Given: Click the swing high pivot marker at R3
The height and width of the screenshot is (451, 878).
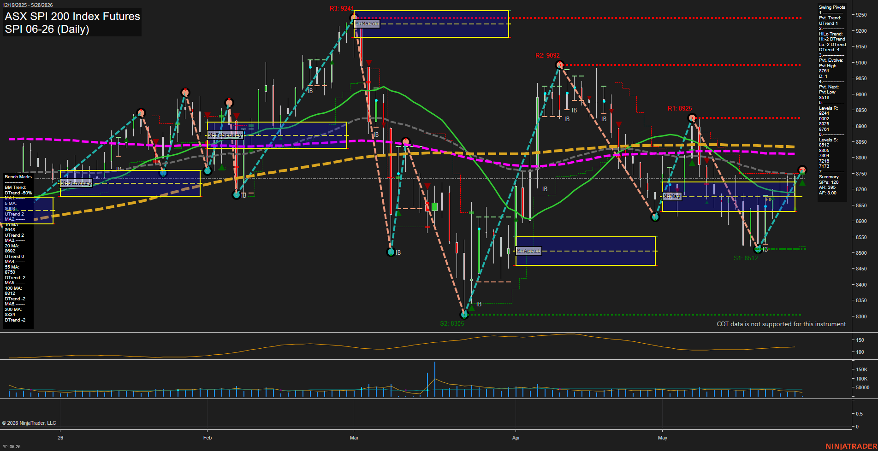Looking at the screenshot, I should (x=354, y=18).
